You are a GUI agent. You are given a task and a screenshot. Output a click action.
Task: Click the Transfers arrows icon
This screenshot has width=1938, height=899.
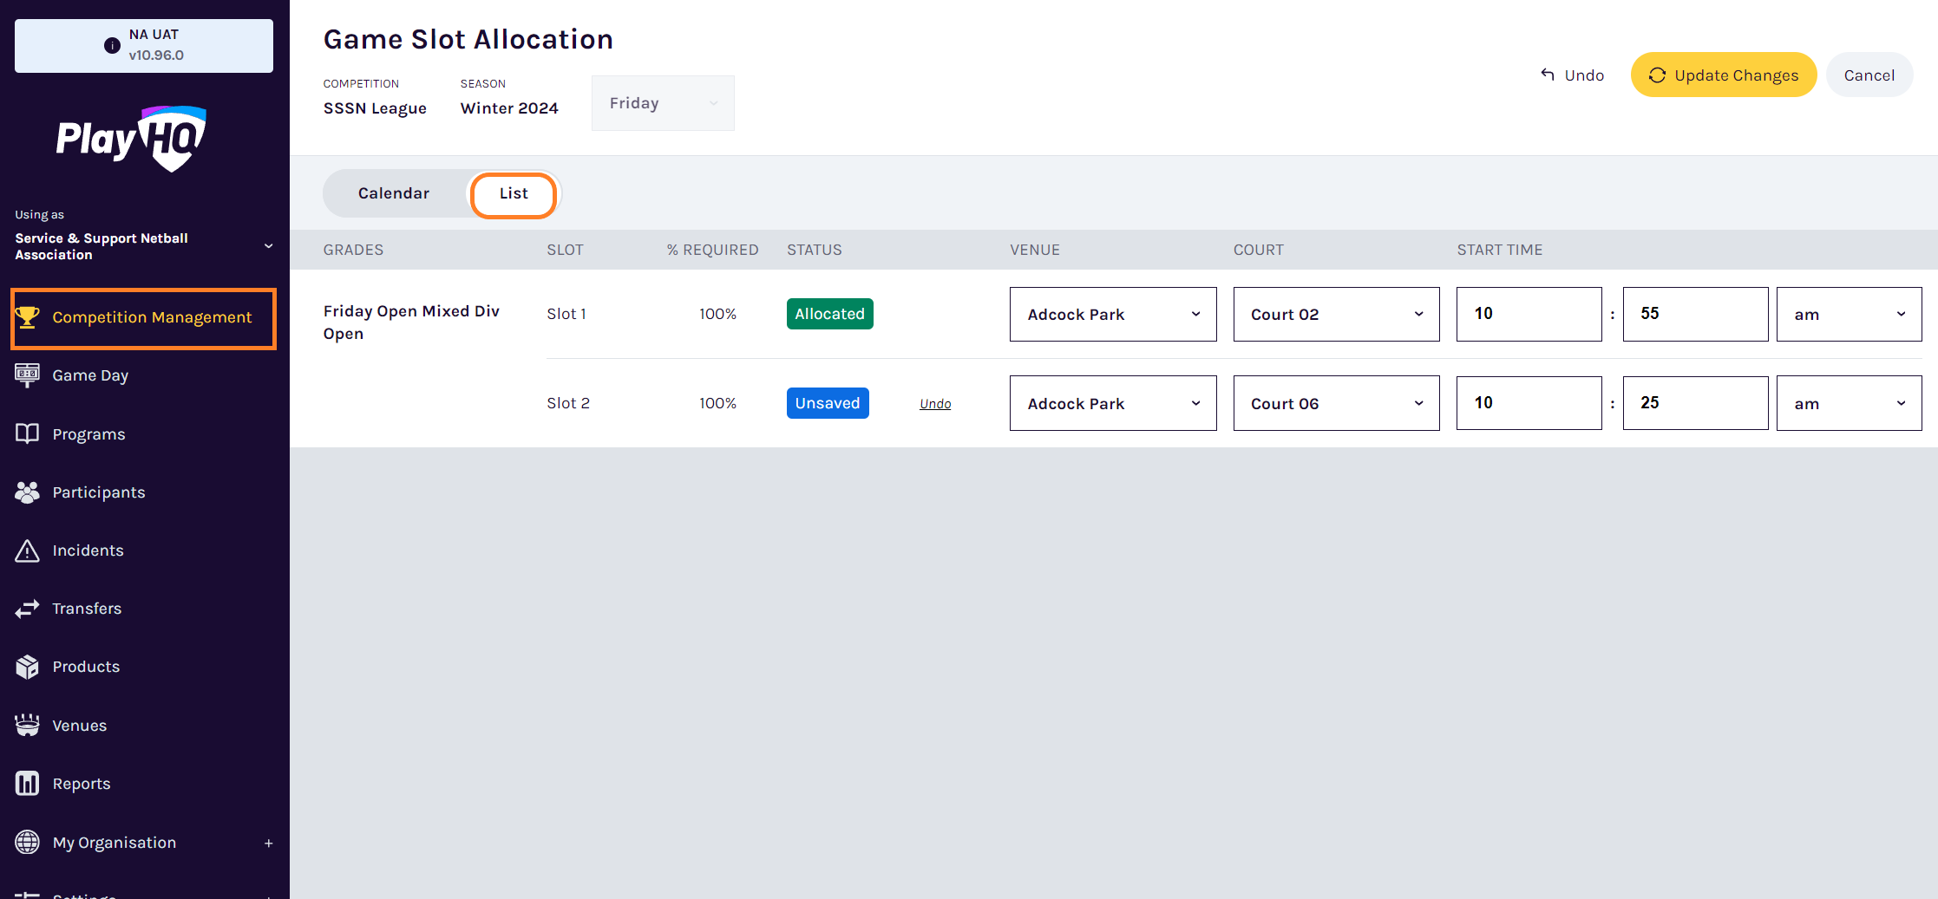tap(27, 609)
